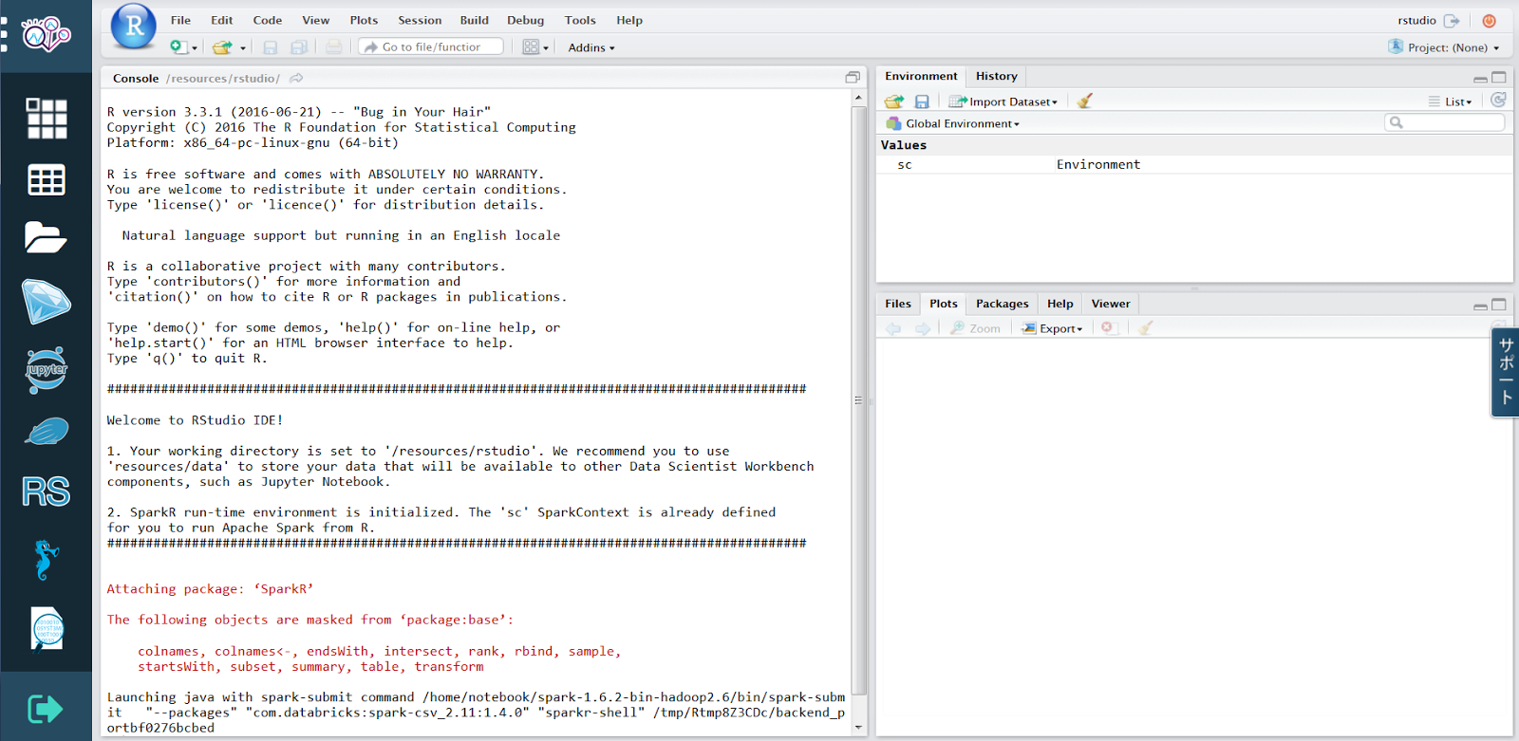The height and width of the screenshot is (741, 1519).
Task: Go to next plot
Action: [923, 328]
